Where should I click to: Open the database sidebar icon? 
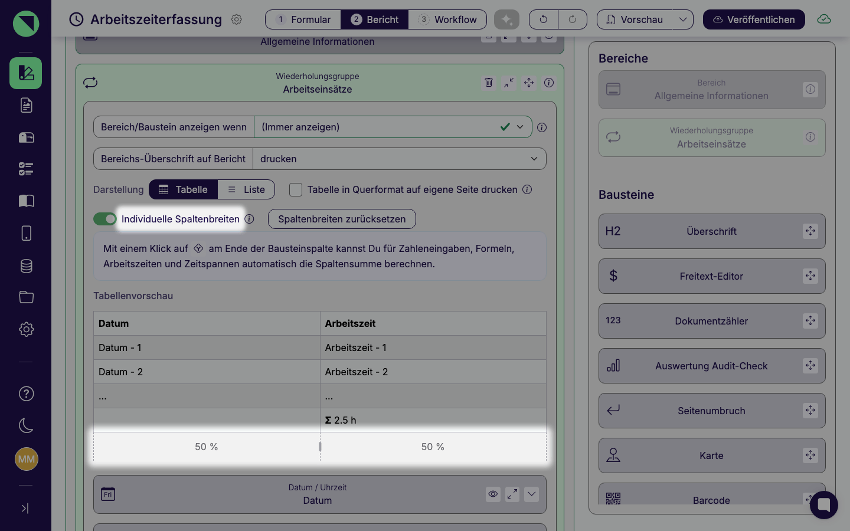[26, 265]
